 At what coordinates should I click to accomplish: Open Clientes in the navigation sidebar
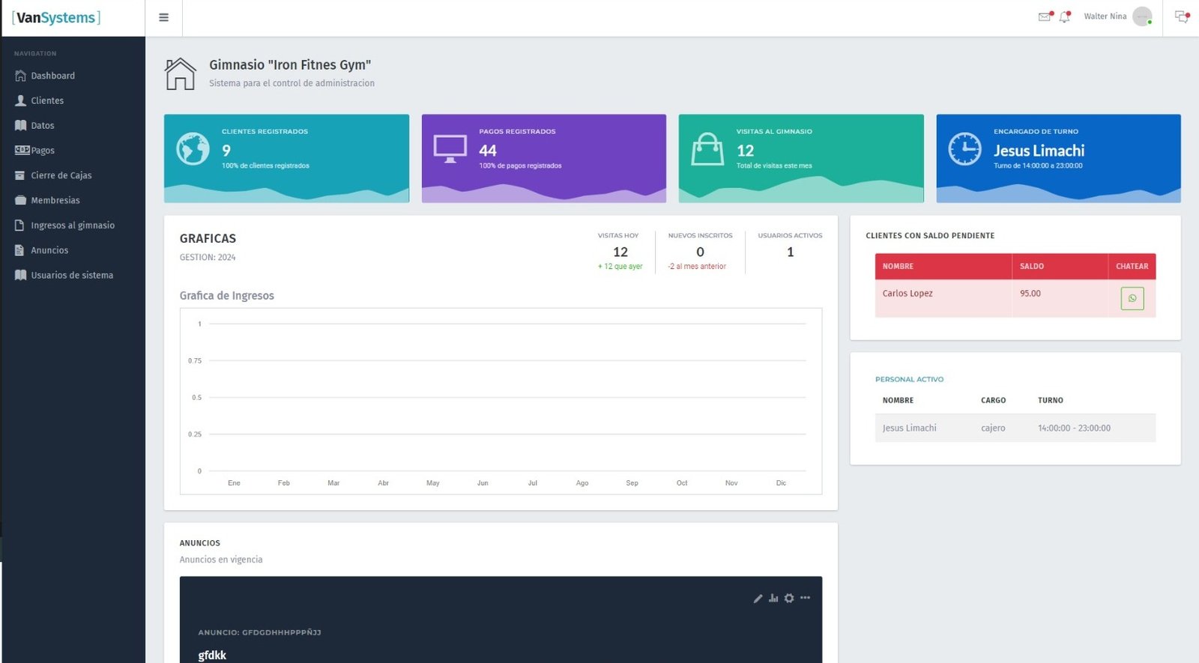[x=47, y=100]
